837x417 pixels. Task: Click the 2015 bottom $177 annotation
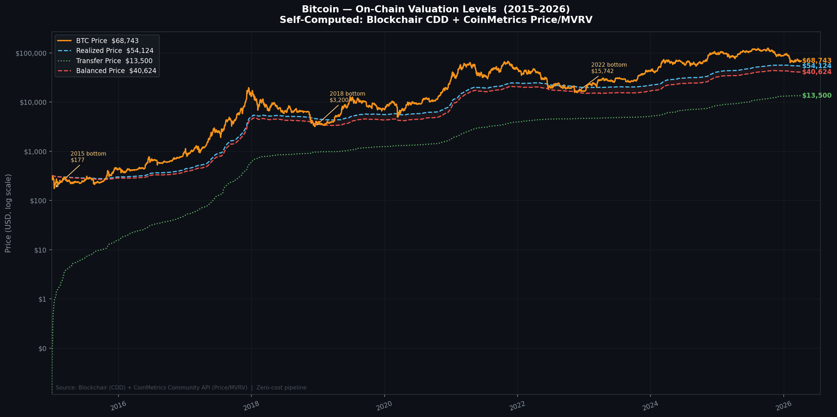click(x=88, y=157)
